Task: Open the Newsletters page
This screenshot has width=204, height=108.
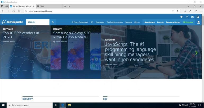Action: tap(149, 22)
